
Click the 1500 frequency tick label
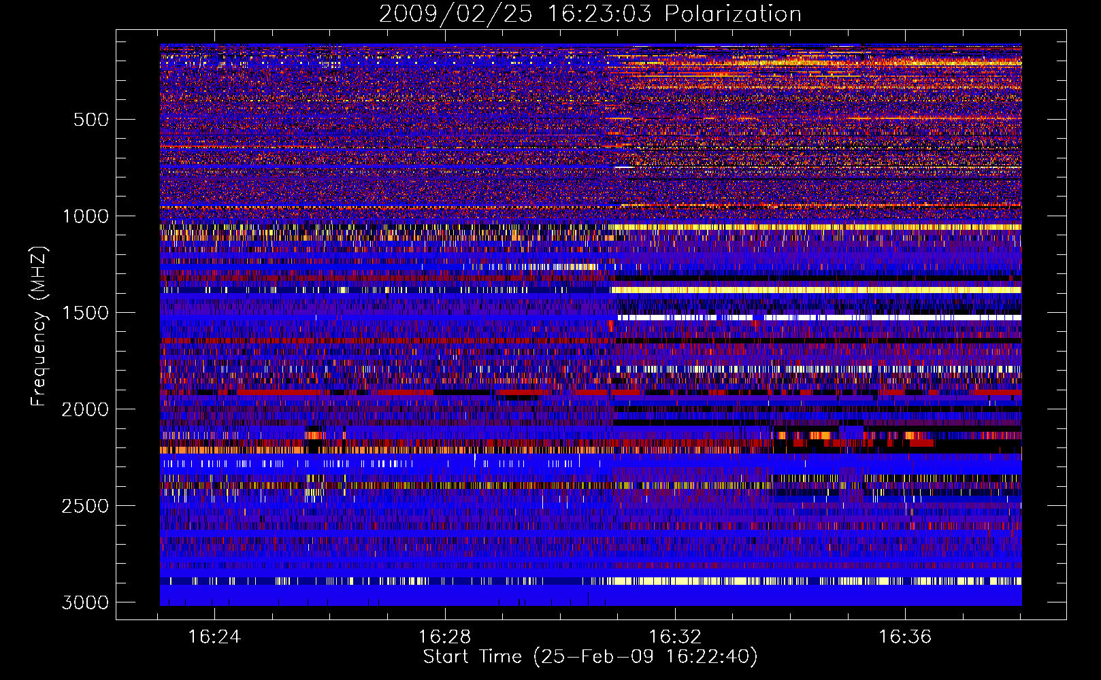pyautogui.click(x=85, y=313)
